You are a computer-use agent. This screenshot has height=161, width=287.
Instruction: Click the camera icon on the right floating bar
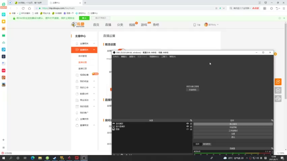[x=278, y=99]
